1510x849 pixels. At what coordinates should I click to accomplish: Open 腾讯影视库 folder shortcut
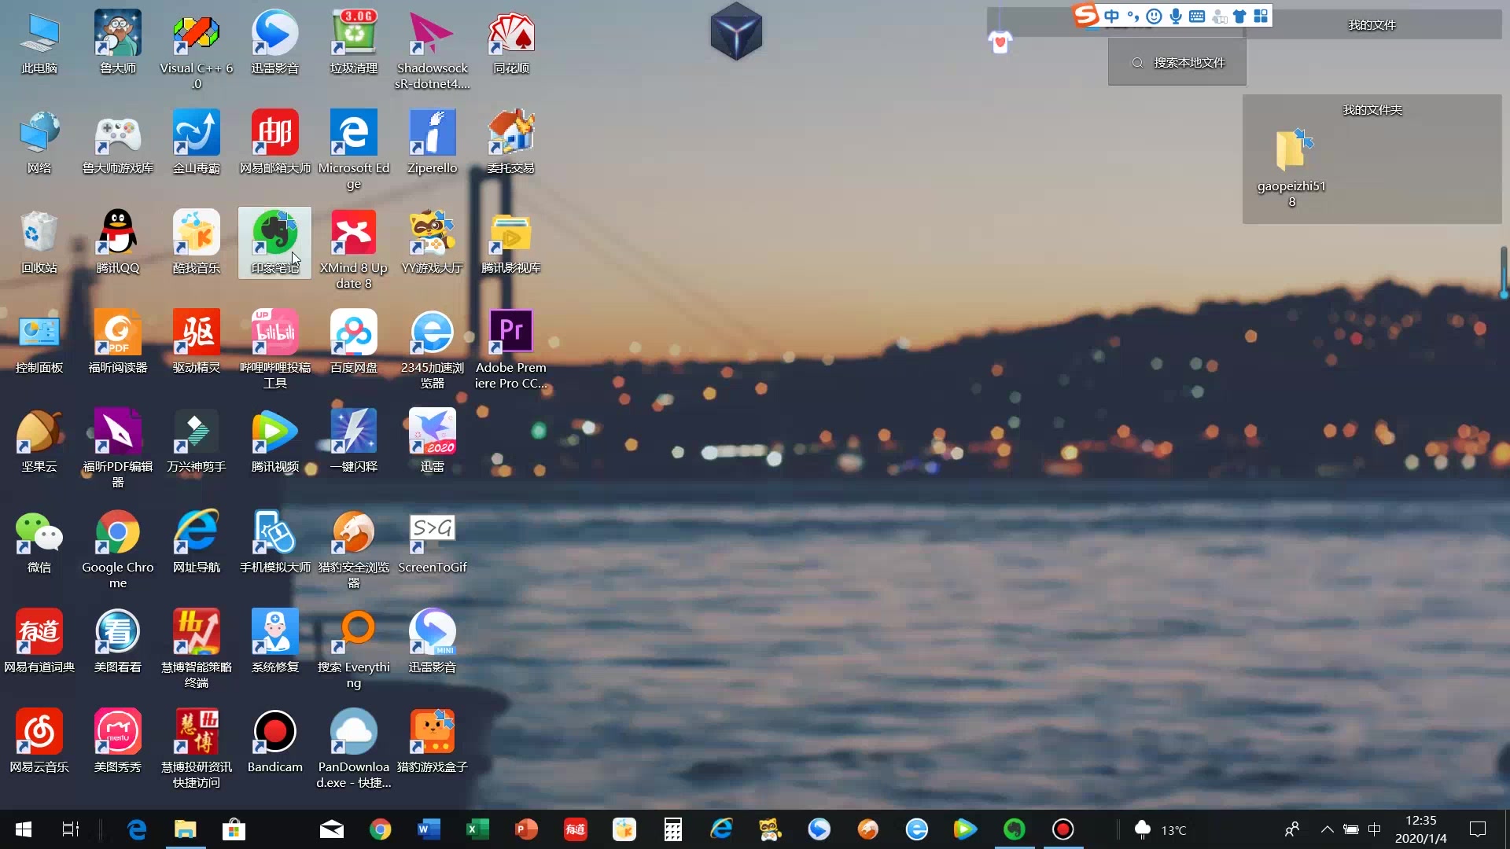pyautogui.click(x=511, y=242)
